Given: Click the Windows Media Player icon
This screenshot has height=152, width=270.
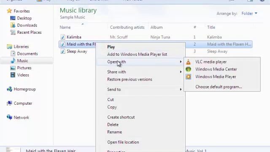Looking at the screenshot, I should point(189,77).
